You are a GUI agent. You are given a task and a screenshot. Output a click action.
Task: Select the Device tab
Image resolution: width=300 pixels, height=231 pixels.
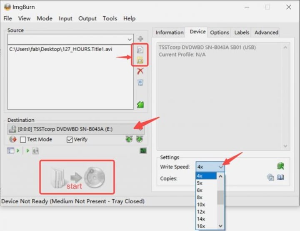pos(197,32)
